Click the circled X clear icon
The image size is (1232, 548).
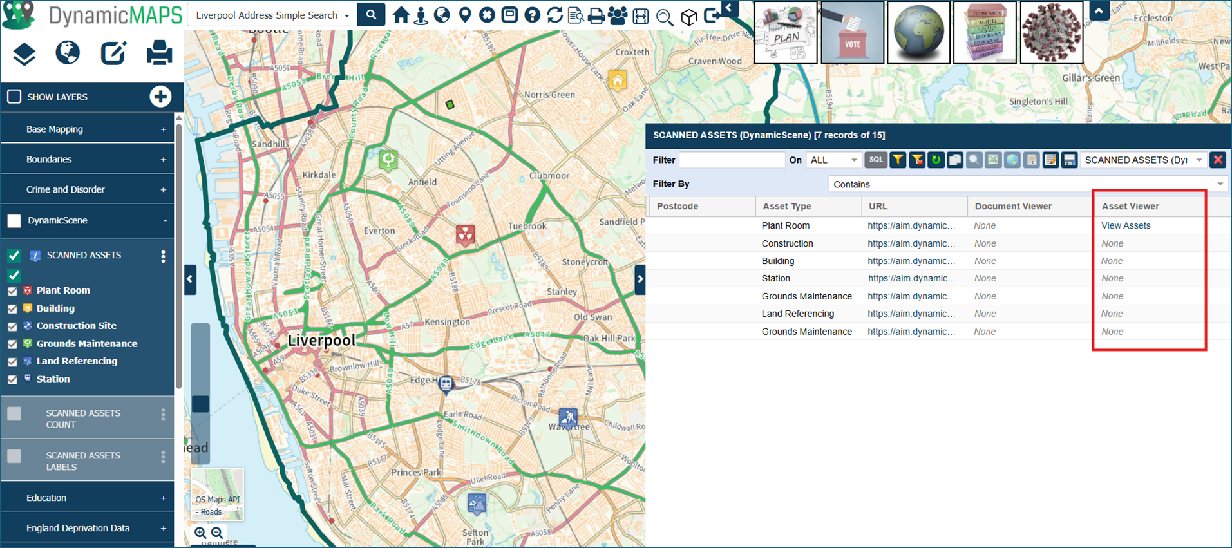tap(487, 15)
